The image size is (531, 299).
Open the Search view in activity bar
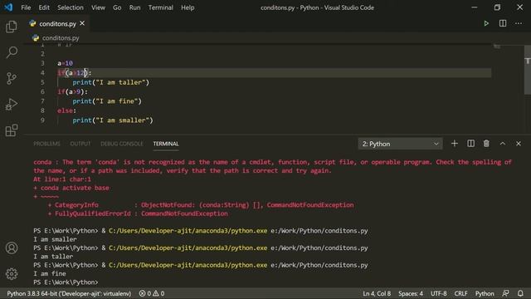tap(12, 52)
